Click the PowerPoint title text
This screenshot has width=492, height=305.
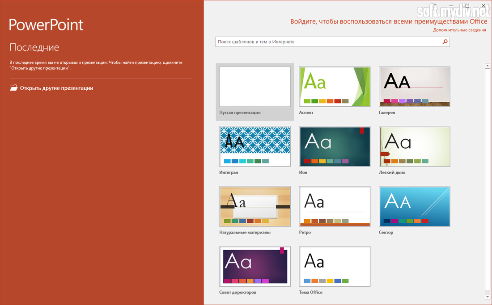click(46, 25)
